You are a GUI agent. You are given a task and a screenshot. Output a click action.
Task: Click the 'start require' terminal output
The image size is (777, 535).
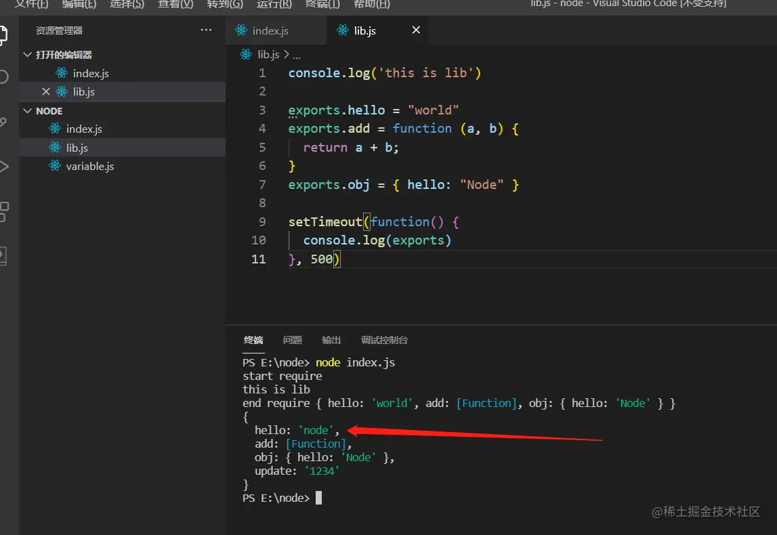click(282, 377)
